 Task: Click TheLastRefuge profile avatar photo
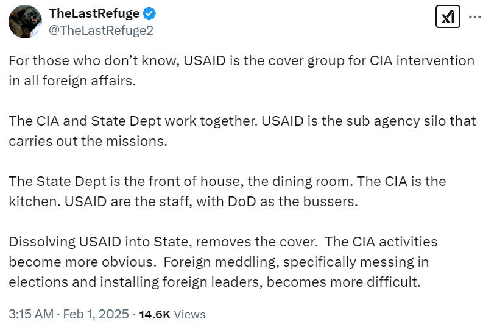(24, 23)
